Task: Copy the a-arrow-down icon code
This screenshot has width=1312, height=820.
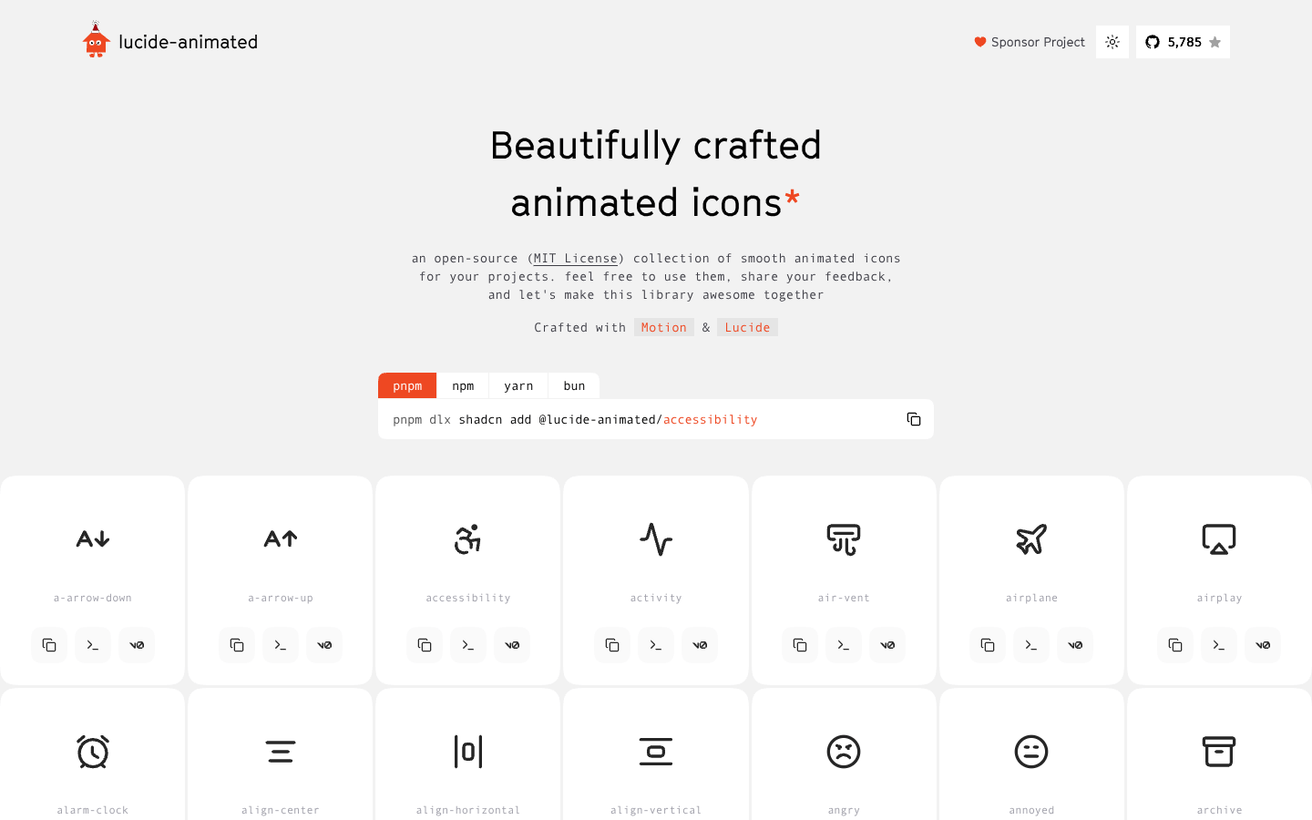Action: [x=49, y=645]
